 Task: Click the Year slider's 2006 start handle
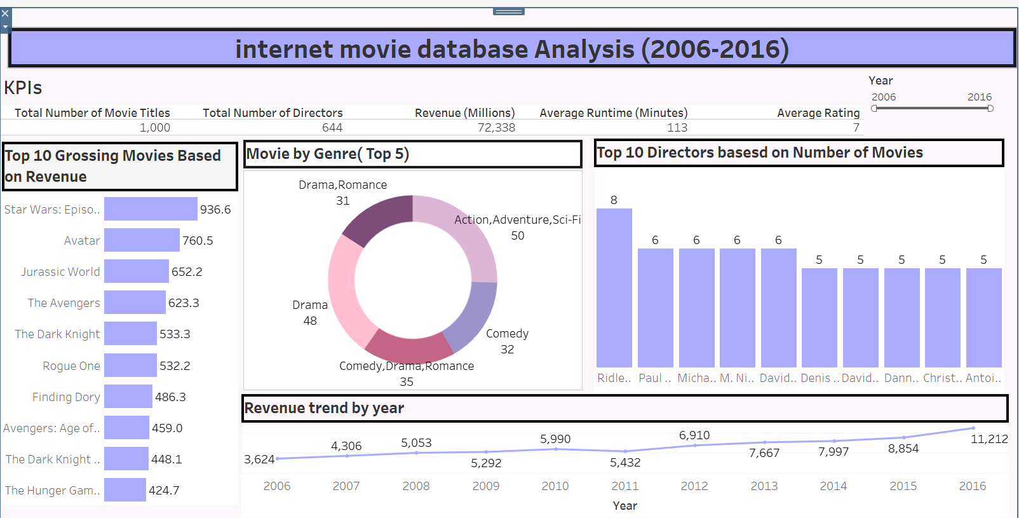(874, 109)
